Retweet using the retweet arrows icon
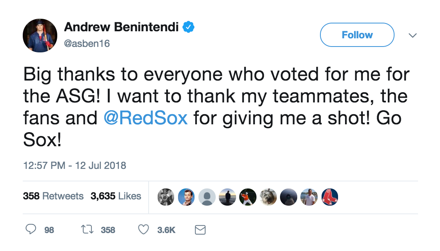Viewport: 440px width, 251px height. click(87, 230)
